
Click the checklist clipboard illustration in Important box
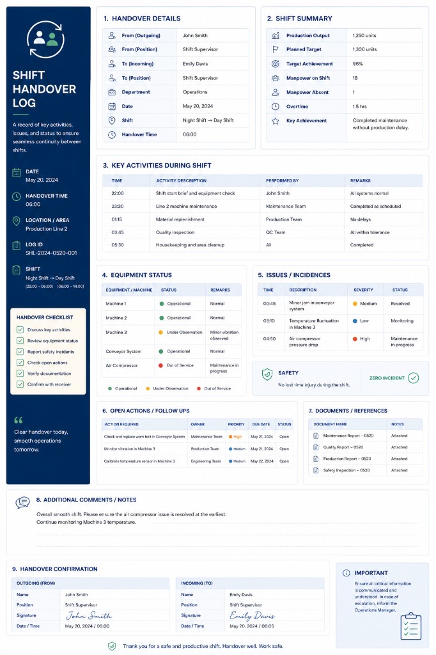pos(411,626)
